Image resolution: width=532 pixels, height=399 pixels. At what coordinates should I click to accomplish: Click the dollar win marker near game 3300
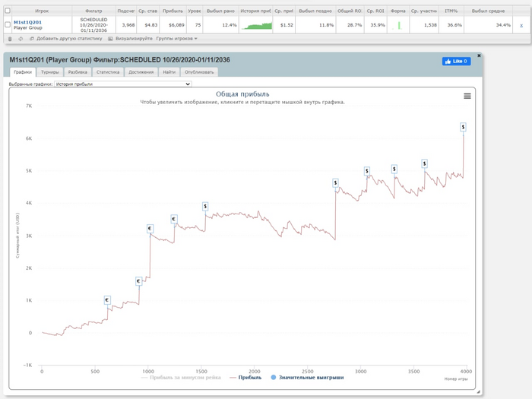point(394,169)
